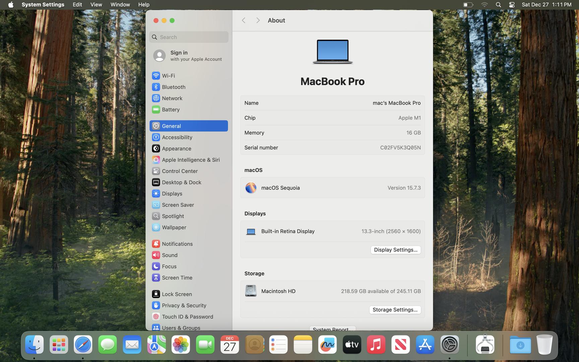579x362 pixels.
Task: Open Control Center in the menu bar
Action: [x=511, y=5]
